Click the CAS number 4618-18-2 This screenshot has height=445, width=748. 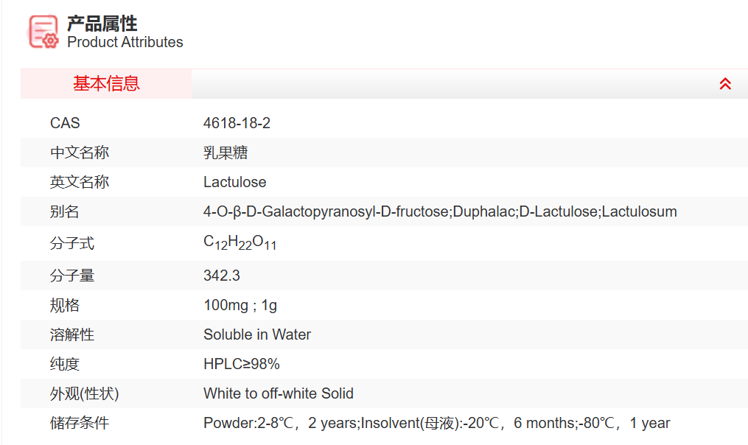click(237, 123)
